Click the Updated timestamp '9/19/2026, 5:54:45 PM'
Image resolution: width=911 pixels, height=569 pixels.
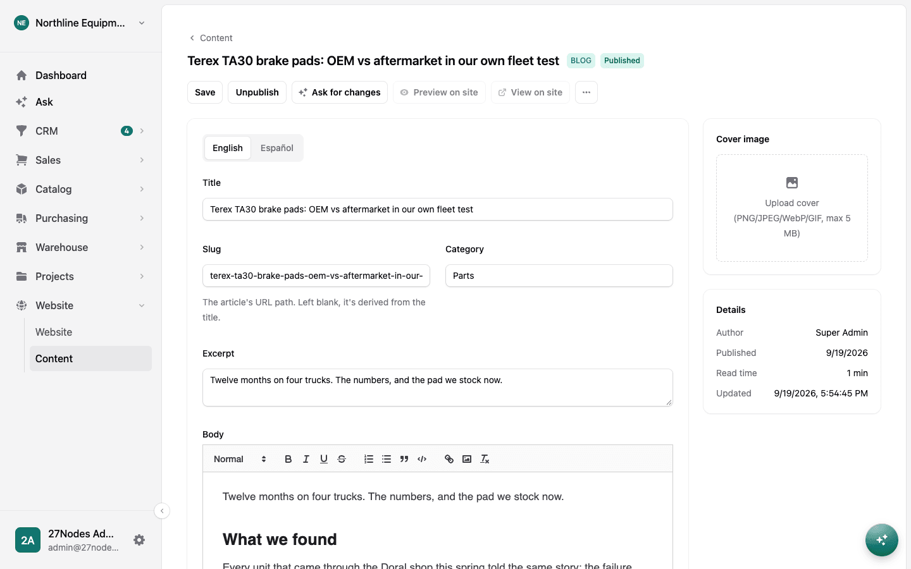(821, 393)
